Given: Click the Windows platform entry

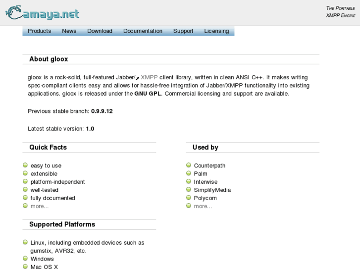Looking at the screenshot, I should coord(42,259).
